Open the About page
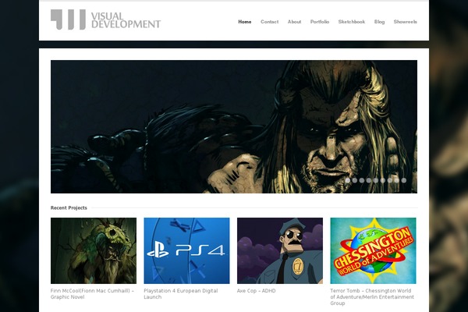Image resolution: width=468 pixels, height=312 pixels. tap(294, 22)
